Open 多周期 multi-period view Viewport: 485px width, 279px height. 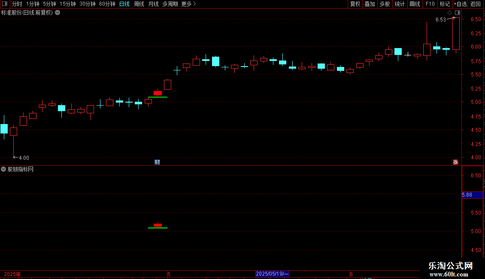click(x=170, y=4)
